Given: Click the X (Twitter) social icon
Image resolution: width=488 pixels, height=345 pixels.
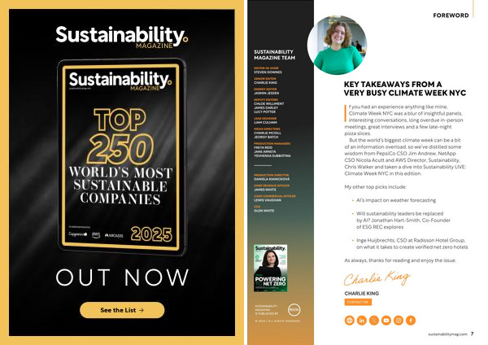Looking at the screenshot, I should click(374, 320).
